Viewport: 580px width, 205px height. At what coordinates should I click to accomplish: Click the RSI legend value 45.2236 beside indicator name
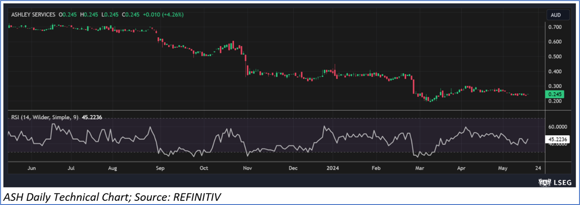pos(91,117)
